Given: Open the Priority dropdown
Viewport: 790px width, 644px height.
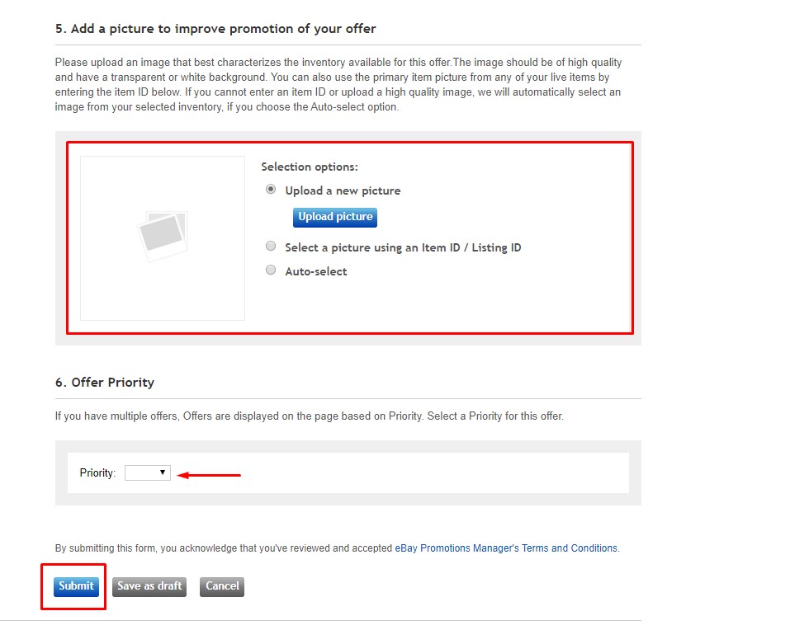Looking at the screenshot, I should 148,473.
